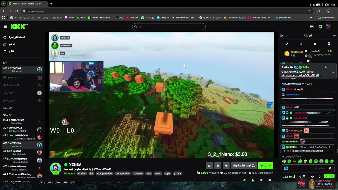
Task: Click the share icon below viewer stats
Action: click(x=244, y=180)
